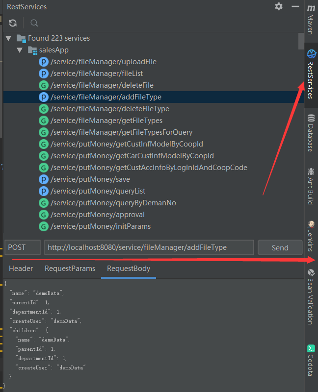318x392 pixels.
Task: Click the services list vertical scrollbar
Action: coord(301,42)
